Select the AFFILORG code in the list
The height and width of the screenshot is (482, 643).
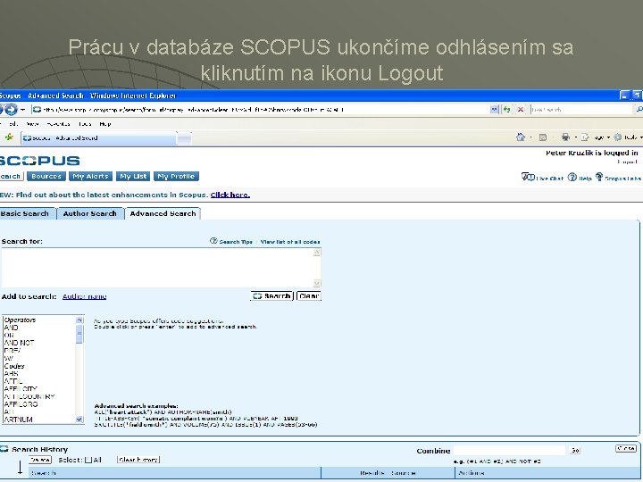coord(21,404)
